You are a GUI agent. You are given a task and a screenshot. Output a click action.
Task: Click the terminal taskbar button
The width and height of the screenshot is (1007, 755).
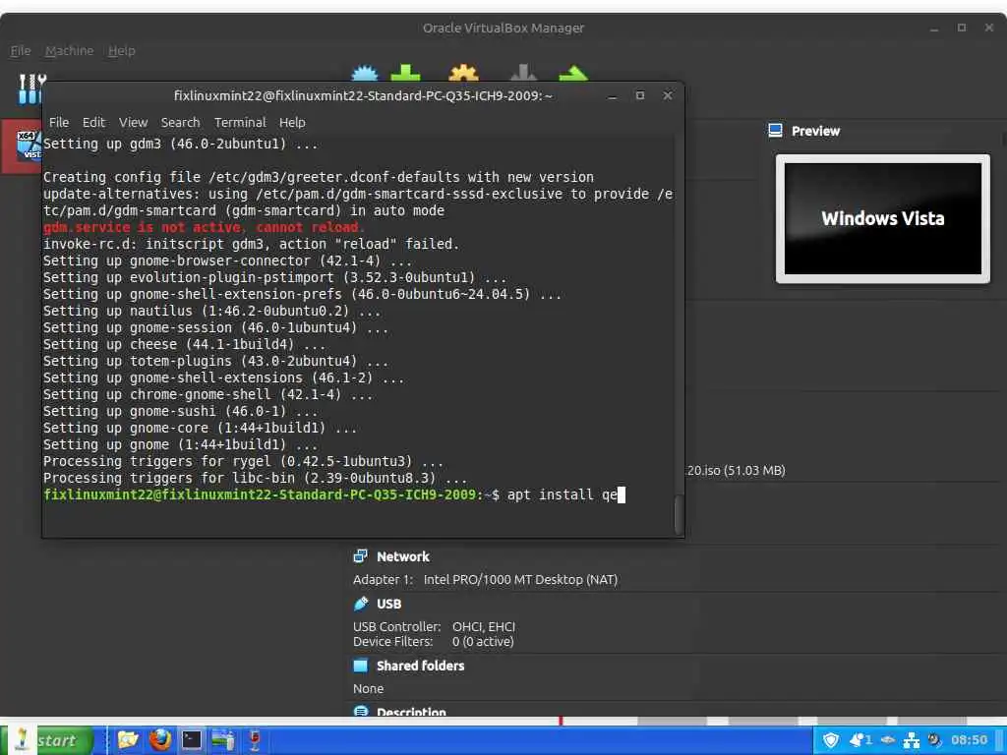click(192, 740)
